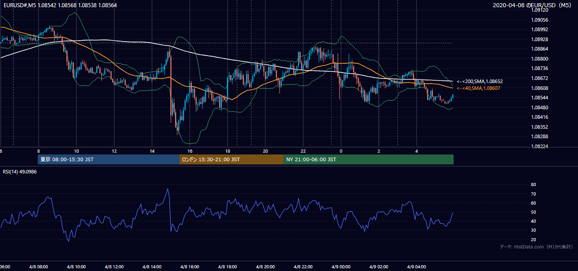Image resolution: width=578 pixels, height=271 pixels.
Task: Click the 4/8 18:00 time axis label
Action: click(x=227, y=267)
